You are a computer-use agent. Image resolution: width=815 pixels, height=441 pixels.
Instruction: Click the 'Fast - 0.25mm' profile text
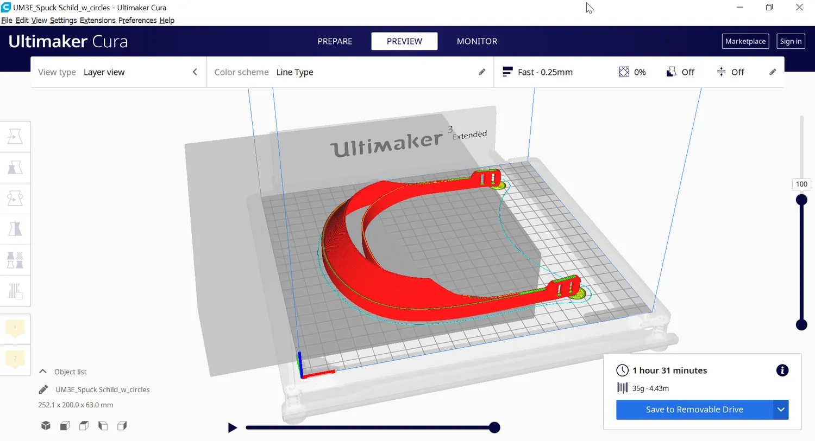(x=545, y=72)
